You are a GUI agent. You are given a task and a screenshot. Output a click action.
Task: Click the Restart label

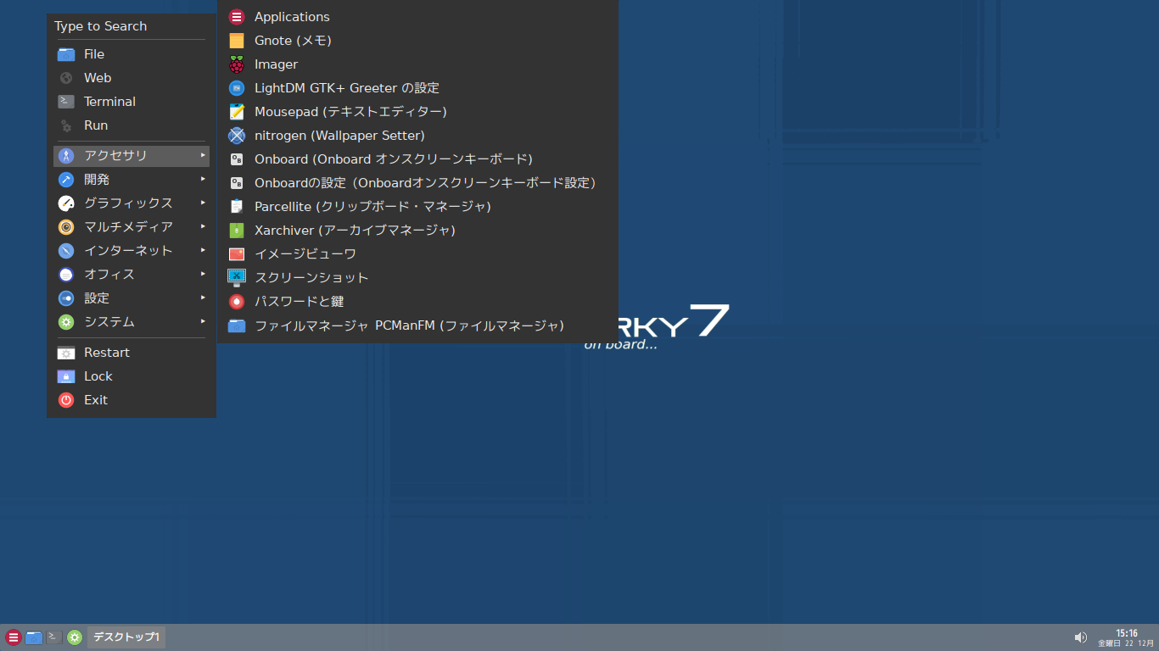[x=107, y=353]
